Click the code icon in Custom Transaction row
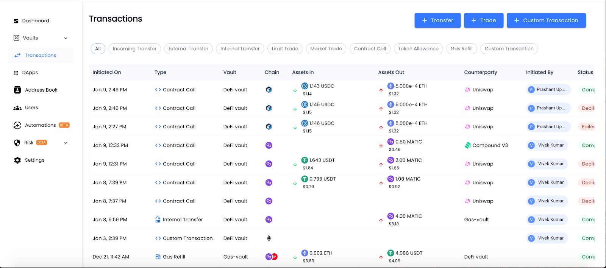 click(x=158, y=238)
